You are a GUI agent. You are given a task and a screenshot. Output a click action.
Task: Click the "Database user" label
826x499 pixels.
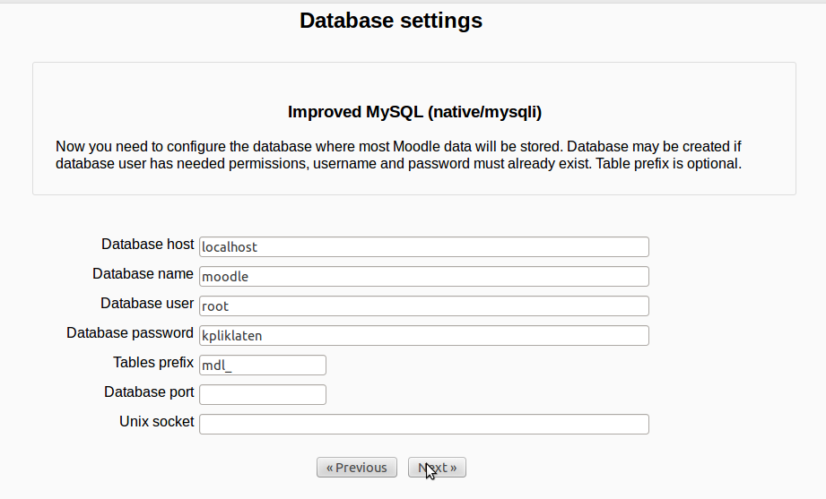click(147, 303)
